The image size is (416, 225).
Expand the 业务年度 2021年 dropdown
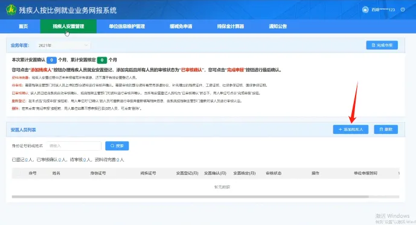[x=63, y=46]
